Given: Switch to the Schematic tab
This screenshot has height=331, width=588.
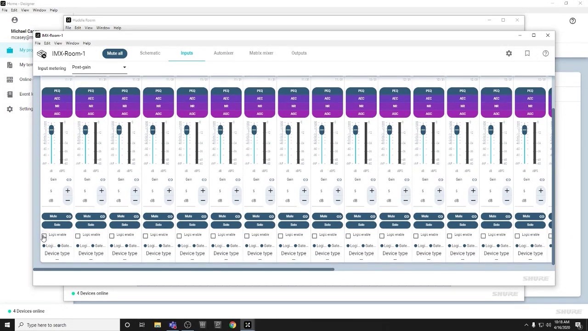Looking at the screenshot, I should [x=150, y=53].
